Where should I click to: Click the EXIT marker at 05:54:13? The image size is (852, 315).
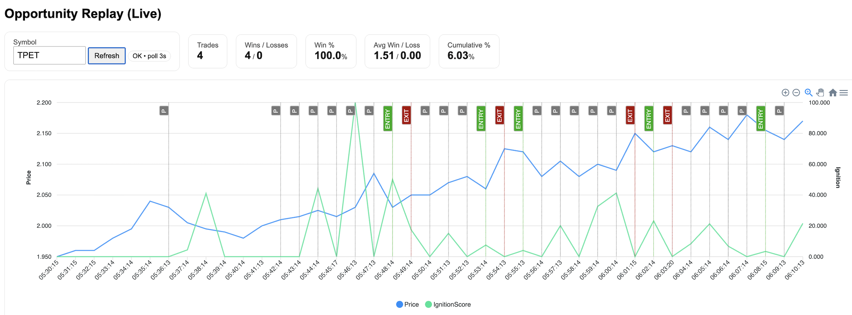tap(499, 115)
